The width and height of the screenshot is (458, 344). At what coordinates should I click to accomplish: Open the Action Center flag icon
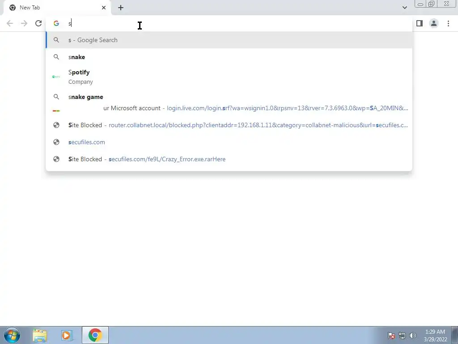pyautogui.click(x=391, y=335)
